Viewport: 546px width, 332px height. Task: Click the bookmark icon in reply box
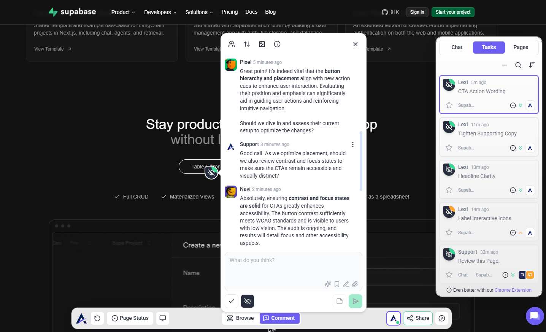[337, 284]
